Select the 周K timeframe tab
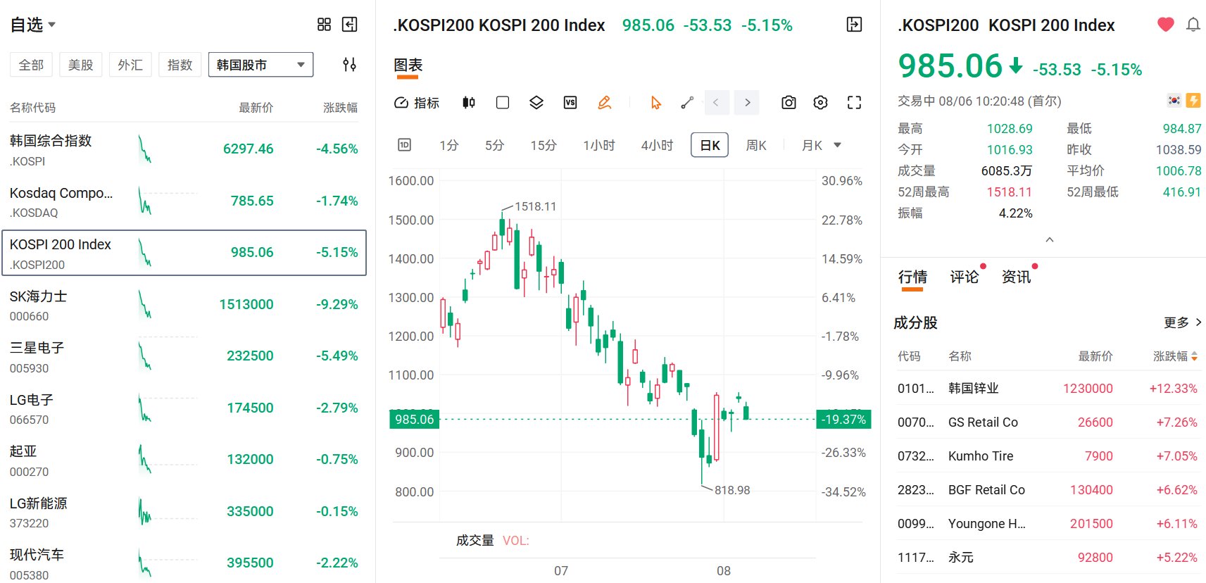 (x=756, y=145)
